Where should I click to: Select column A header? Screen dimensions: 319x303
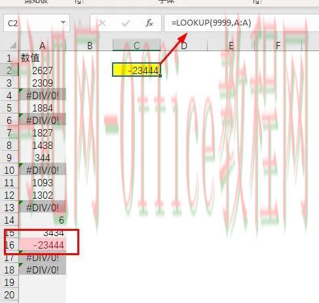point(43,45)
